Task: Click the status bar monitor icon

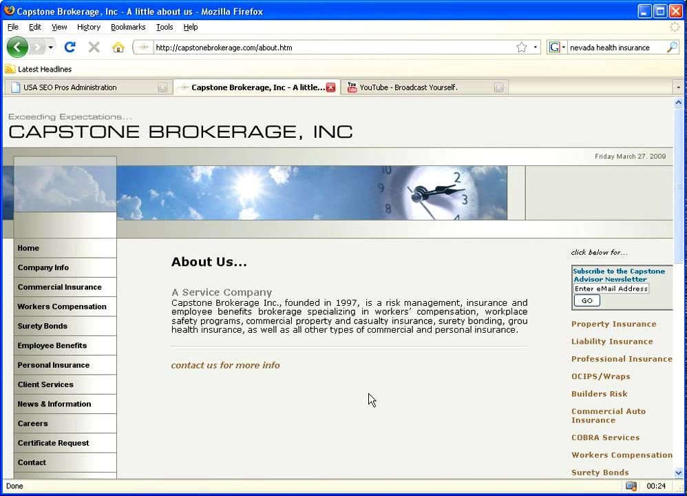Action: [631, 486]
